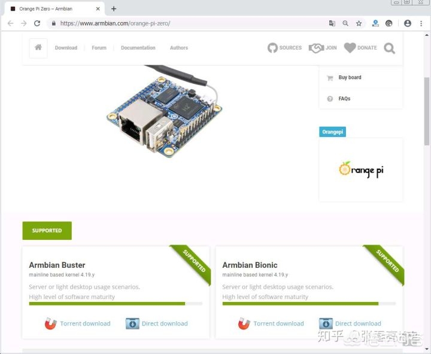Click the Buy board cart icon
Screen dimensions: 431x354
pyautogui.click(x=330, y=78)
